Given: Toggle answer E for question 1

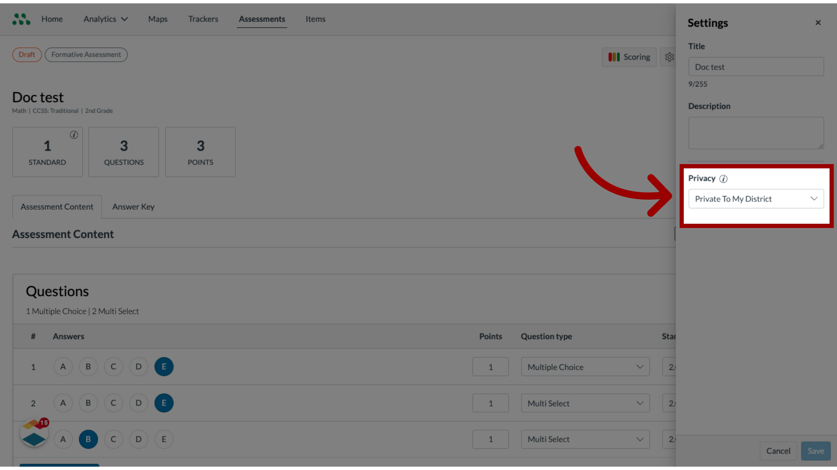Looking at the screenshot, I should click(x=164, y=367).
